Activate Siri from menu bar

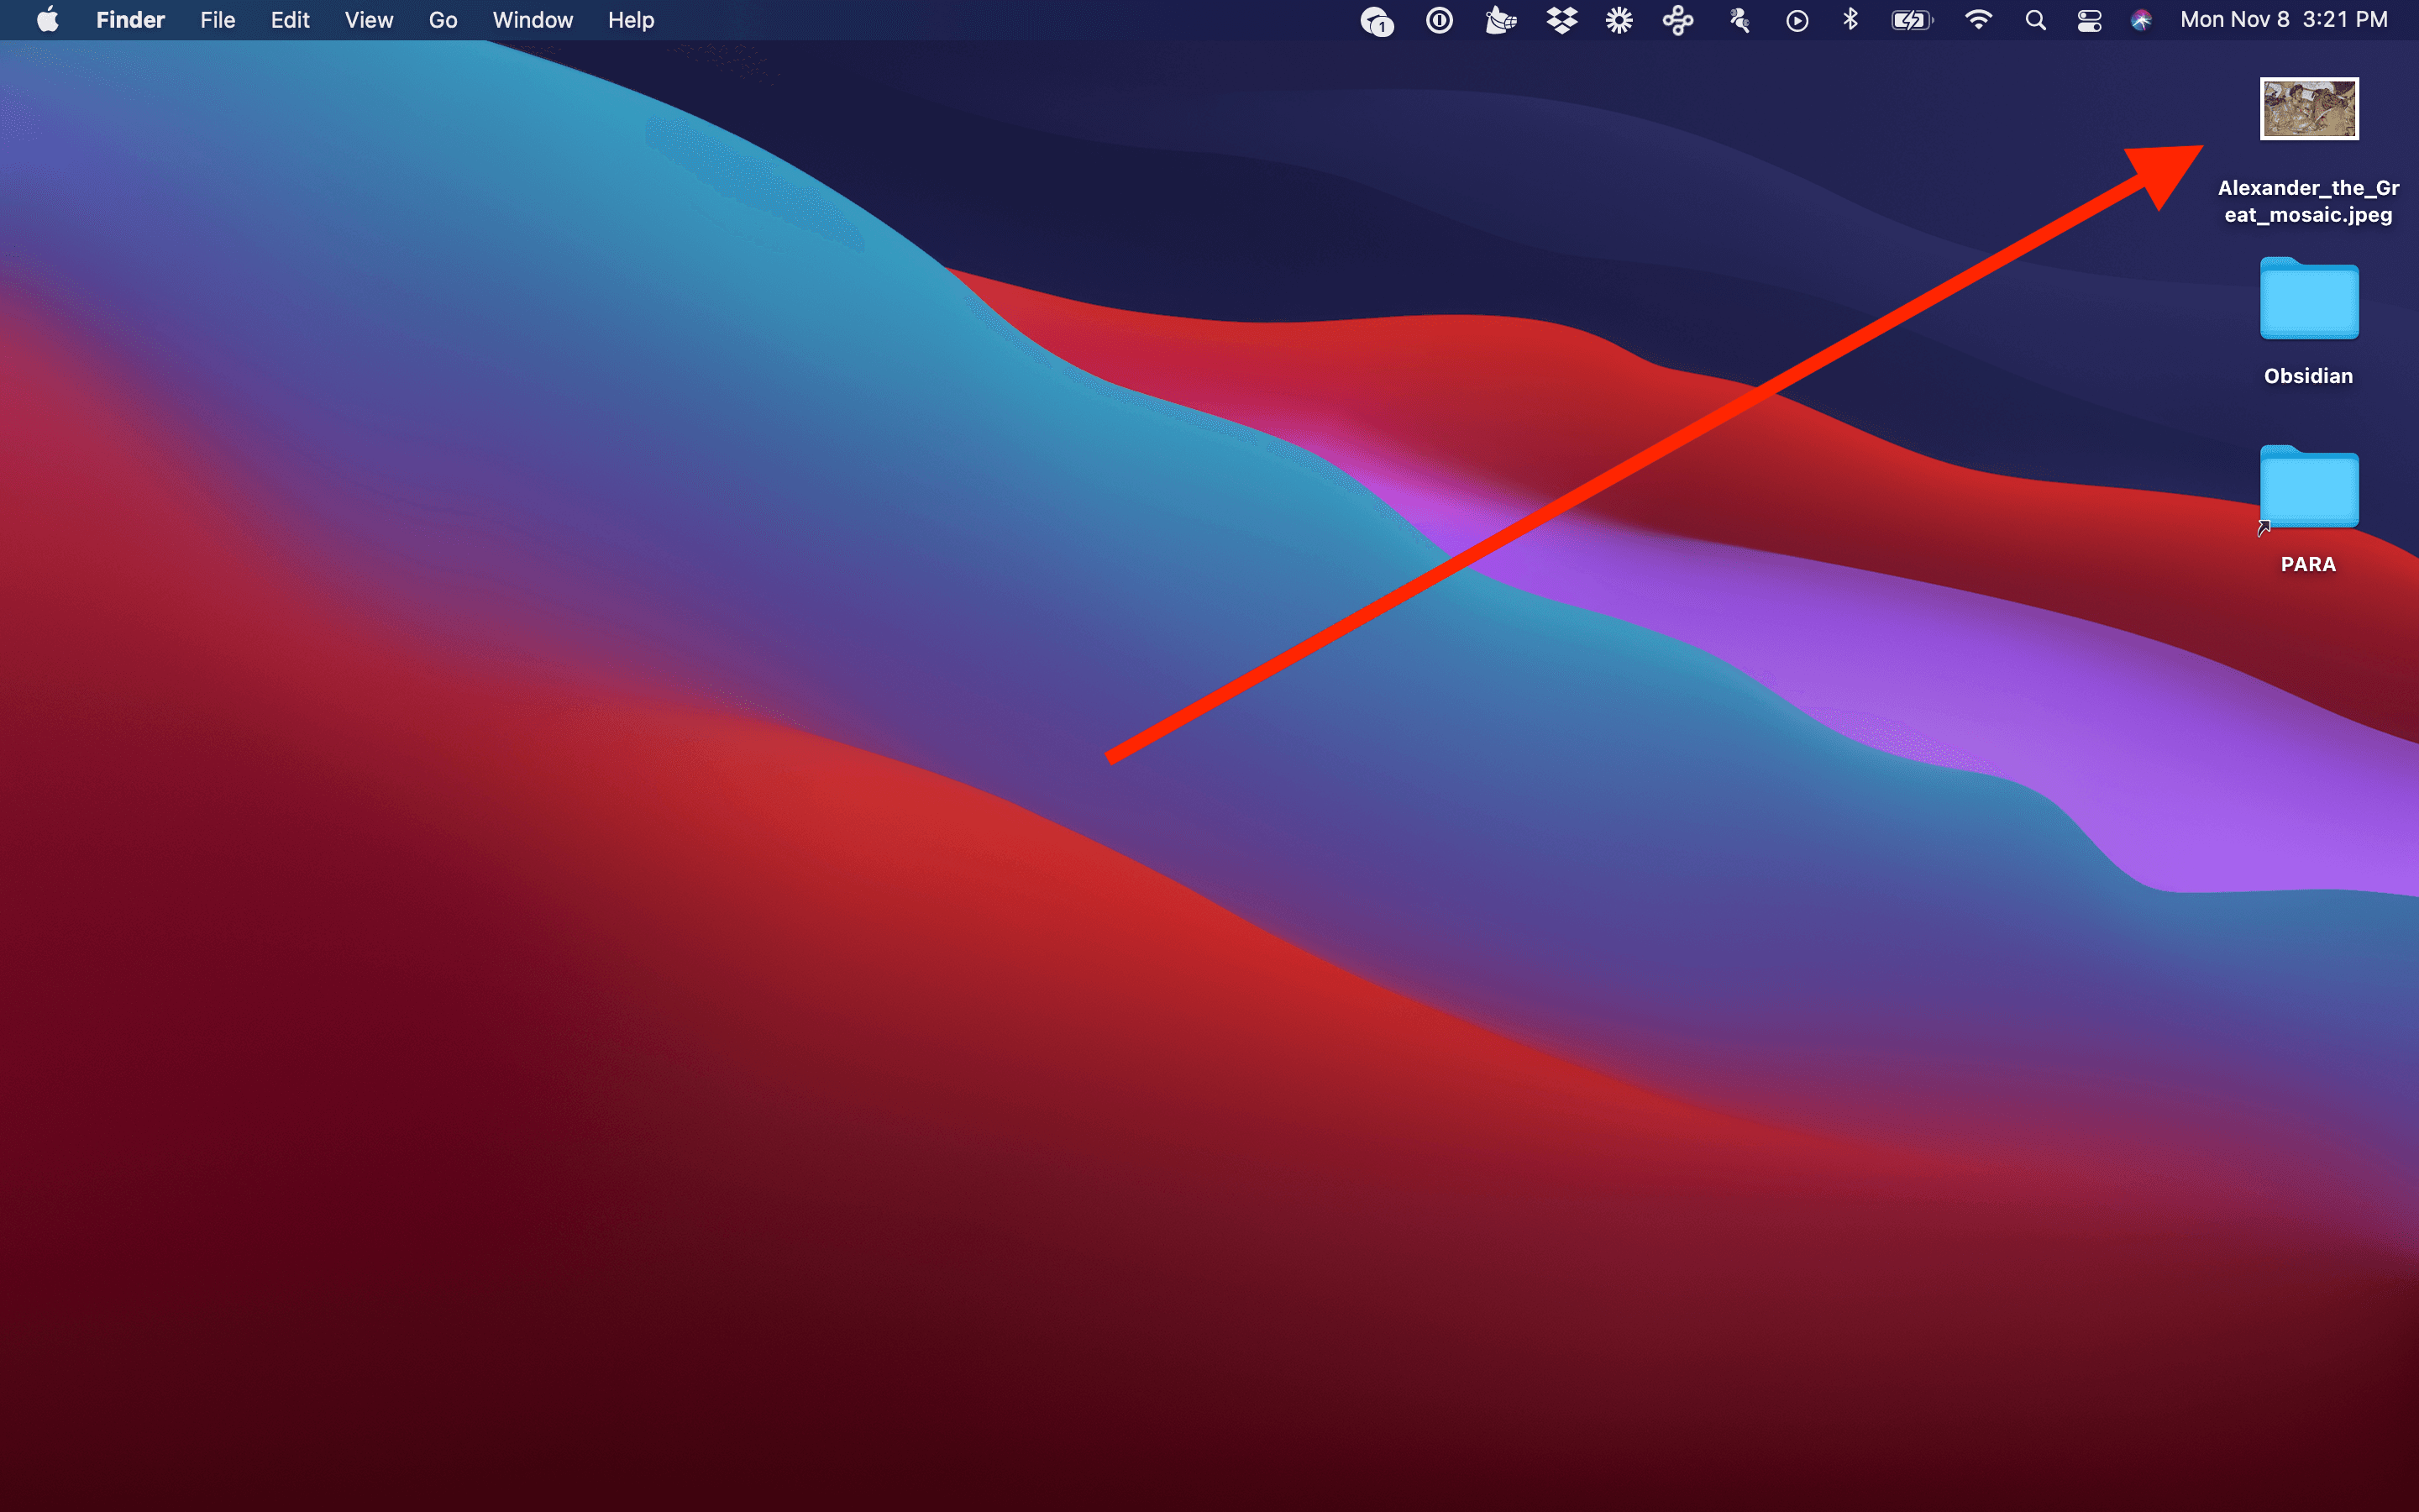pyautogui.click(x=2141, y=20)
